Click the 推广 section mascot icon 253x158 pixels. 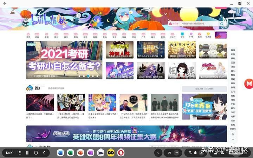[x=30, y=88]
